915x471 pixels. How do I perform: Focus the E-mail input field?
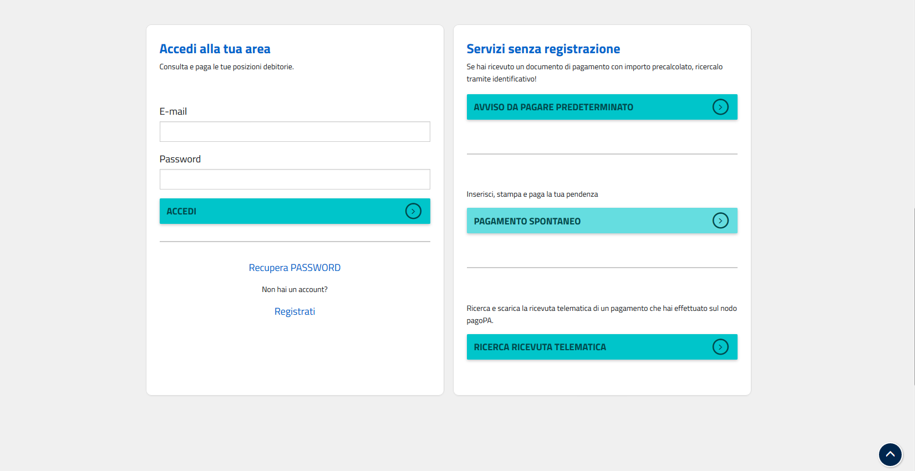coord(294,132)
